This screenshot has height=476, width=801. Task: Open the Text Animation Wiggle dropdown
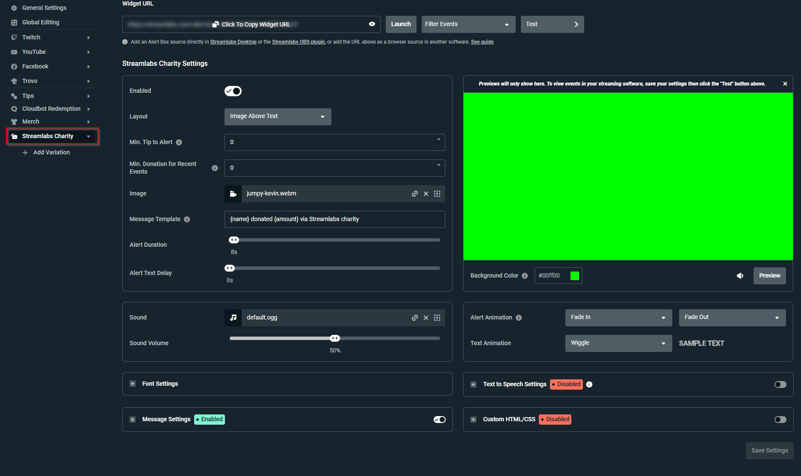pos(618,343)
